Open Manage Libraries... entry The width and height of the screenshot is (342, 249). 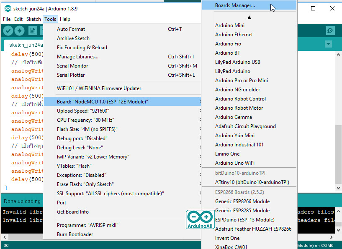tap(122, 57)
